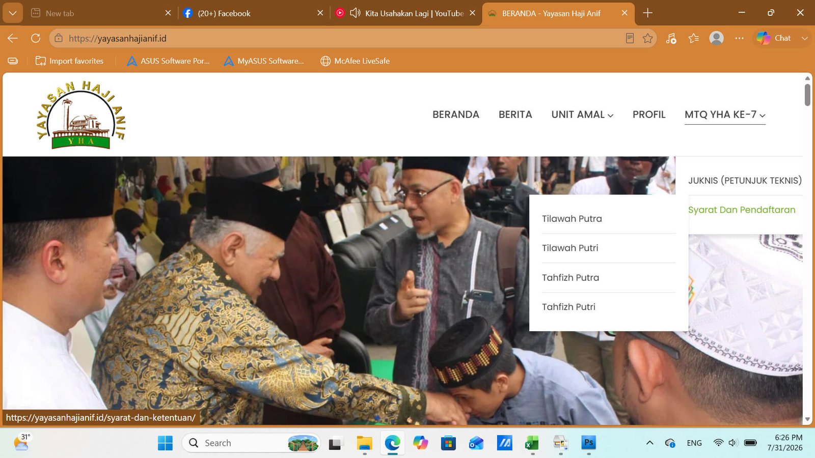Open McAfee LiveSafe bookmark
This screenshot has height=458, width=815.
click(355, 61)
